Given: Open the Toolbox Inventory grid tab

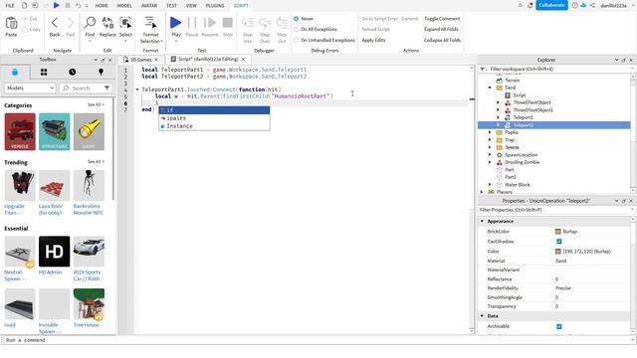Looking at the screenshot, I should 44,72.
